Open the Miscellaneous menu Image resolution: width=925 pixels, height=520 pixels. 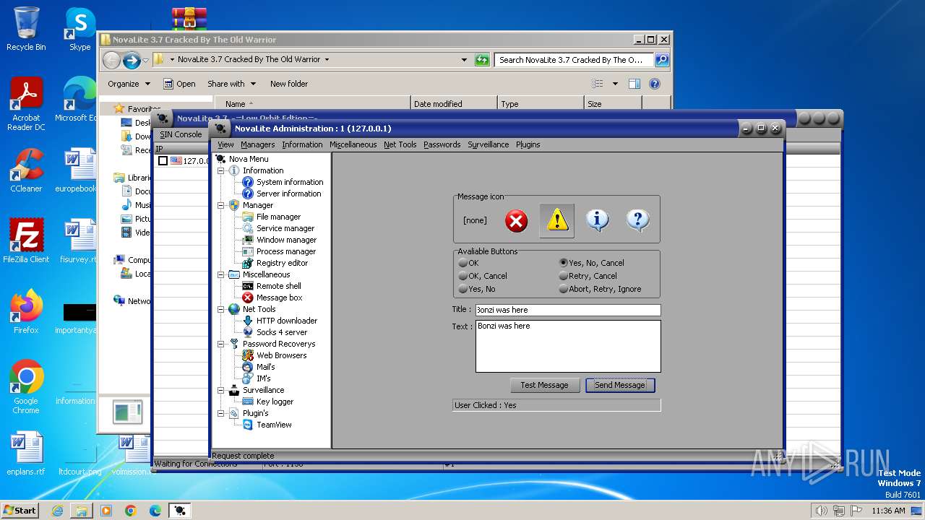pyautogui.click(x=353, y=144)
